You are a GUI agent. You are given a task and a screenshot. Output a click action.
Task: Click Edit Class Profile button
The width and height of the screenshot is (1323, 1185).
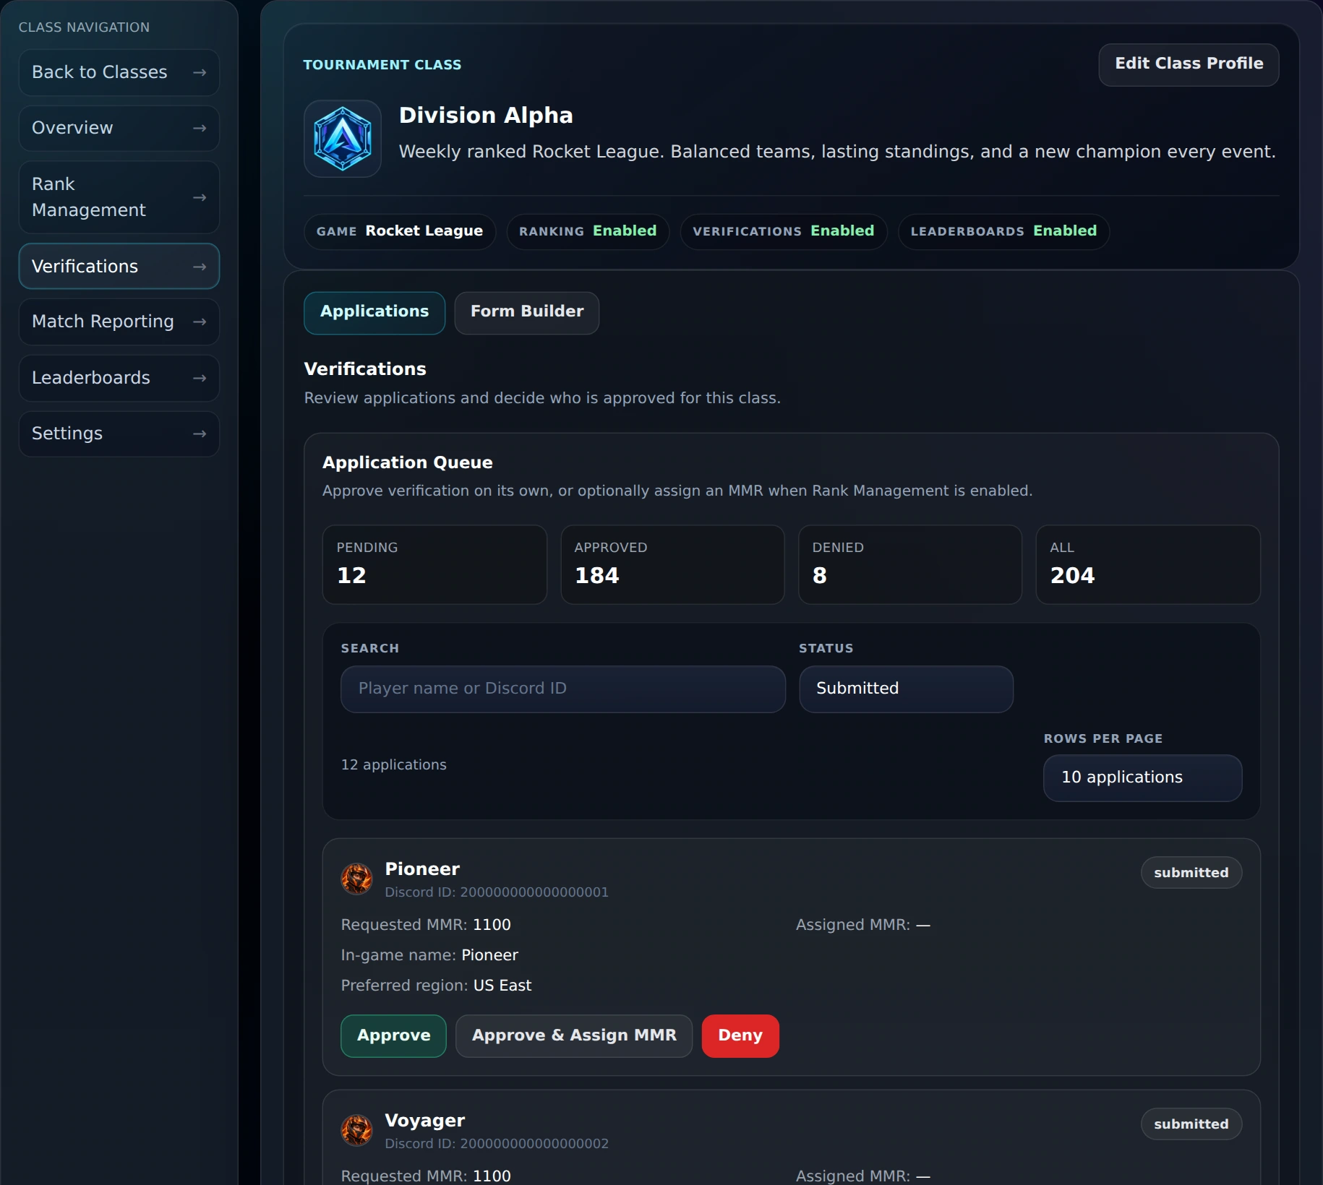(x=1189, y=64)
